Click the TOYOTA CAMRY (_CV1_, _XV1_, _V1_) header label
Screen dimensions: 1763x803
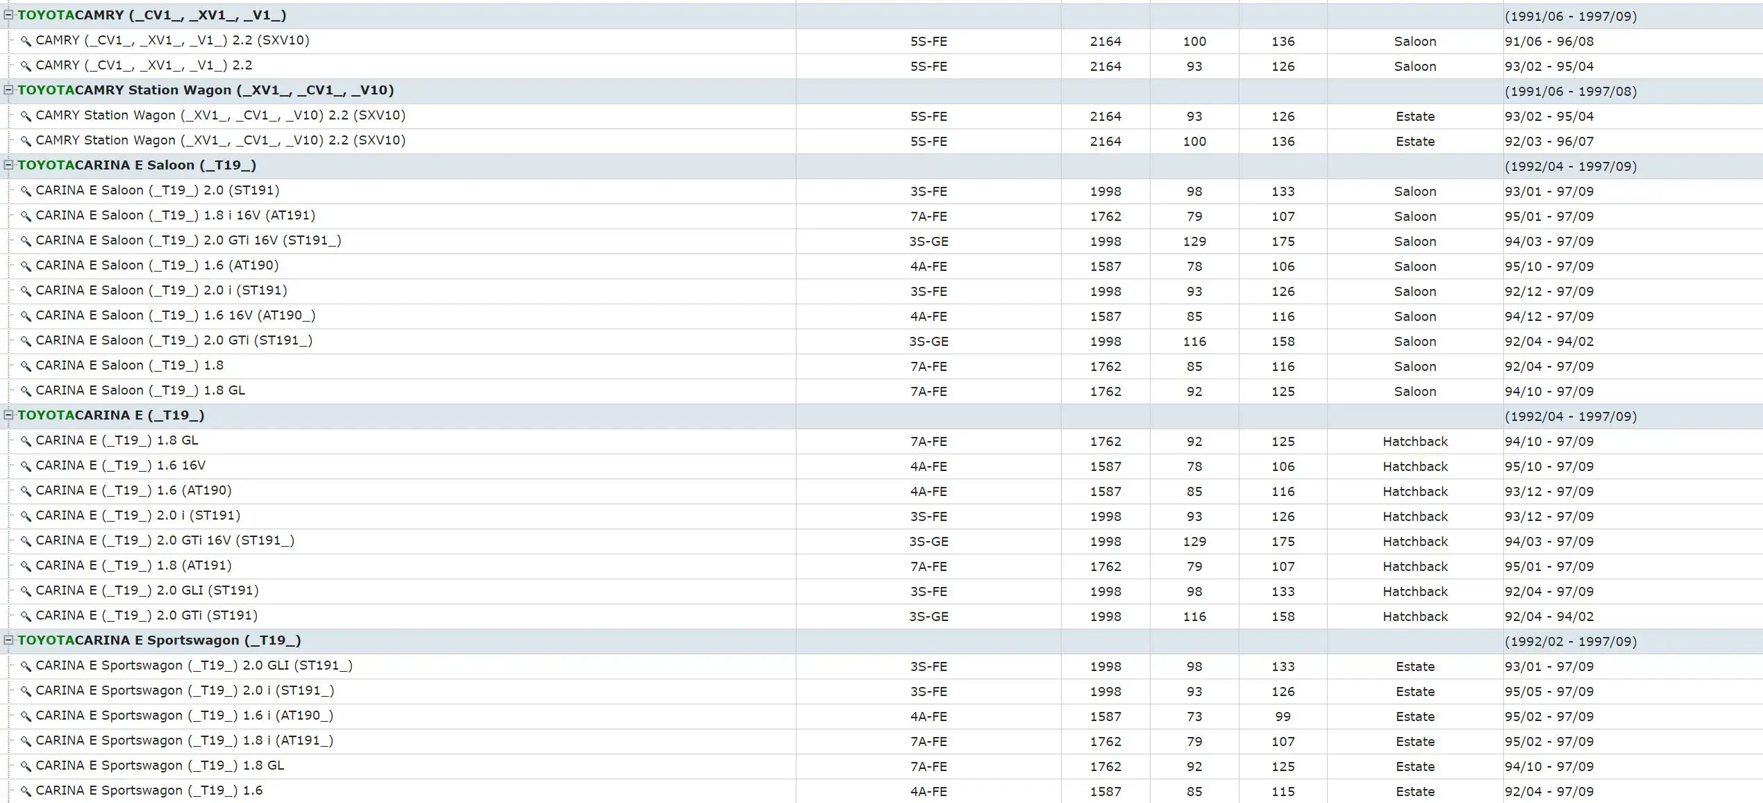(x=152, y=15)
